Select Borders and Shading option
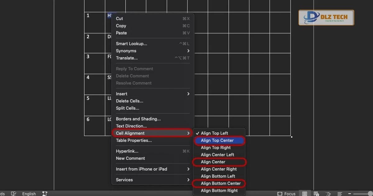 point(138,119)
